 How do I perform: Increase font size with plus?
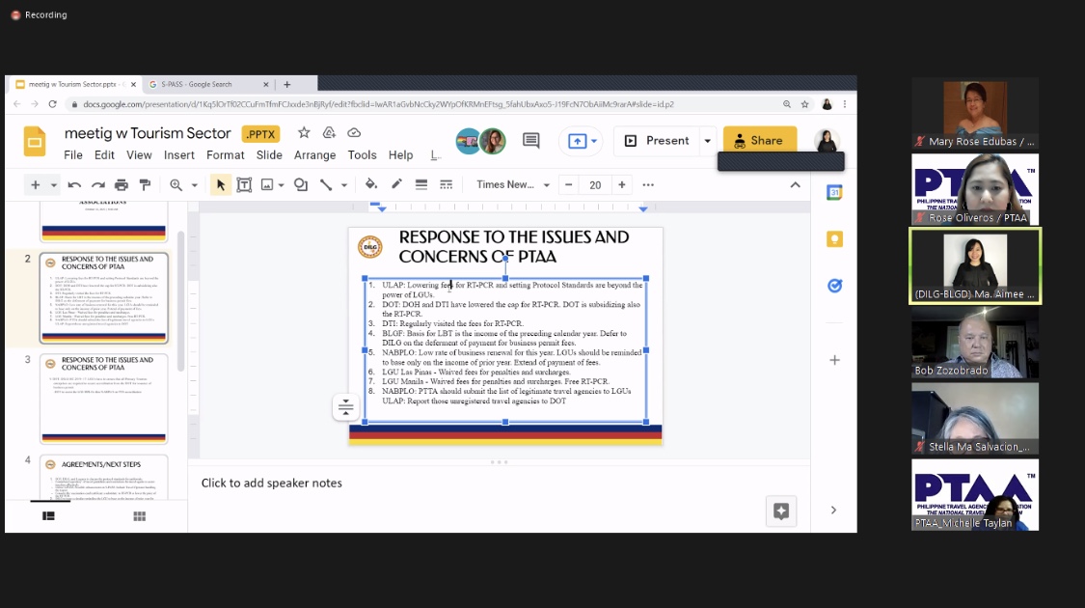[622, 185]
